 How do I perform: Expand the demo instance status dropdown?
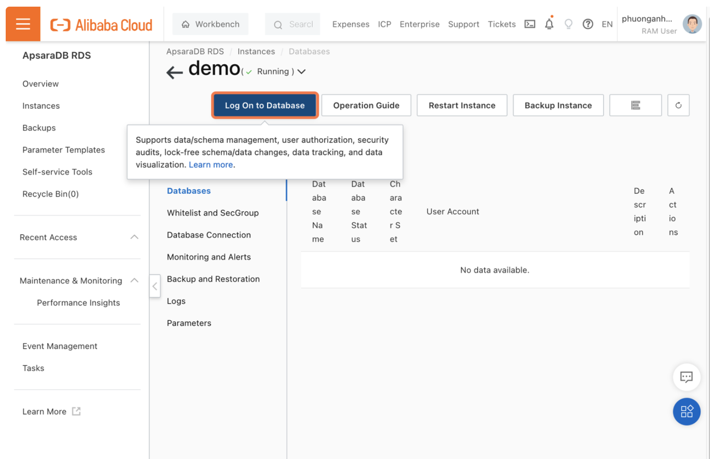(x=302, y=71)
